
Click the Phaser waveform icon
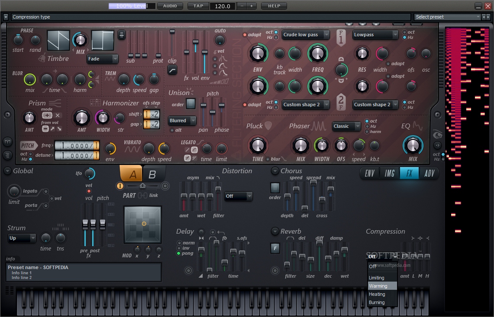pos(319,126)
